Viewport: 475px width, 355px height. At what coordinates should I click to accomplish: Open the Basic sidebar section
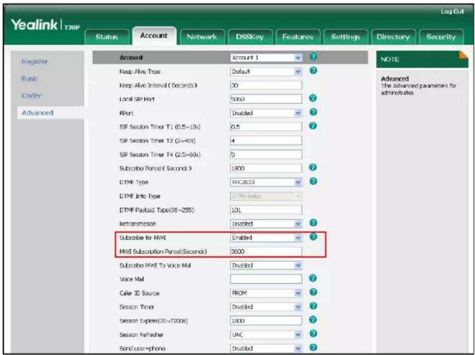30,79
